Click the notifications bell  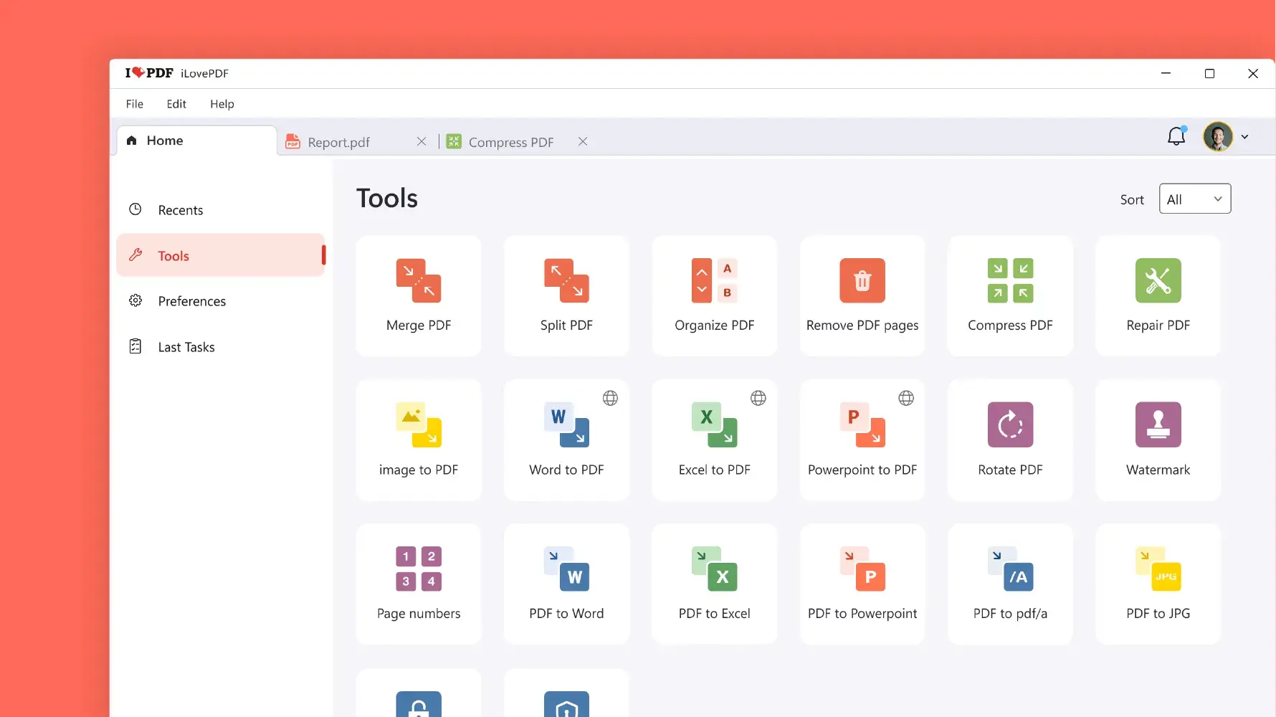click(1176, 136)
